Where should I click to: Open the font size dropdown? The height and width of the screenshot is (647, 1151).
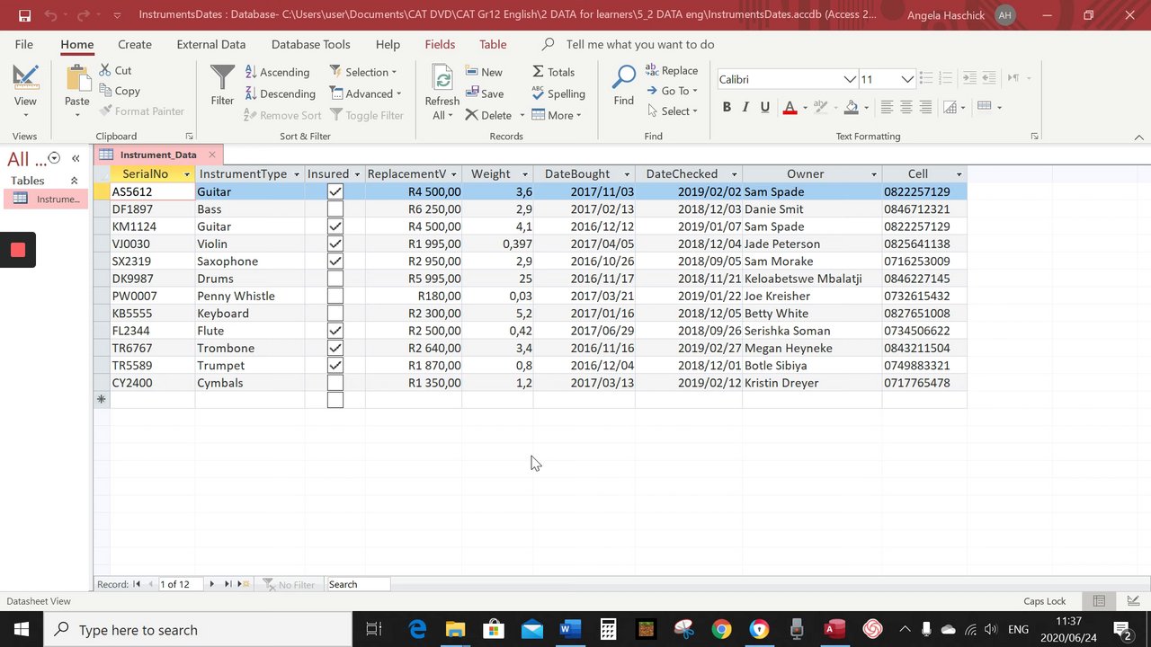907,79
